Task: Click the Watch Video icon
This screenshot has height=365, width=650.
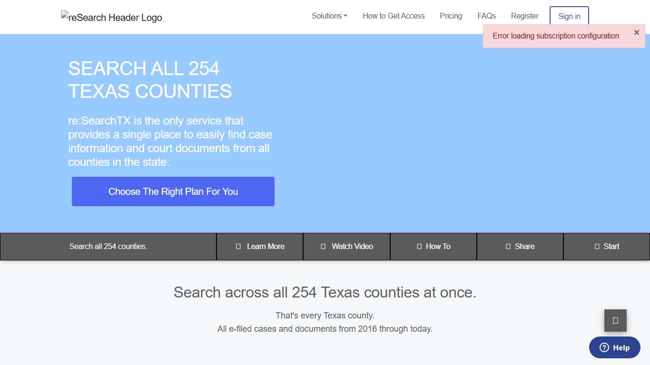Action: [324, 246]
